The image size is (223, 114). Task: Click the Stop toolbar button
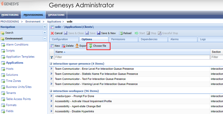coord(151,33)
